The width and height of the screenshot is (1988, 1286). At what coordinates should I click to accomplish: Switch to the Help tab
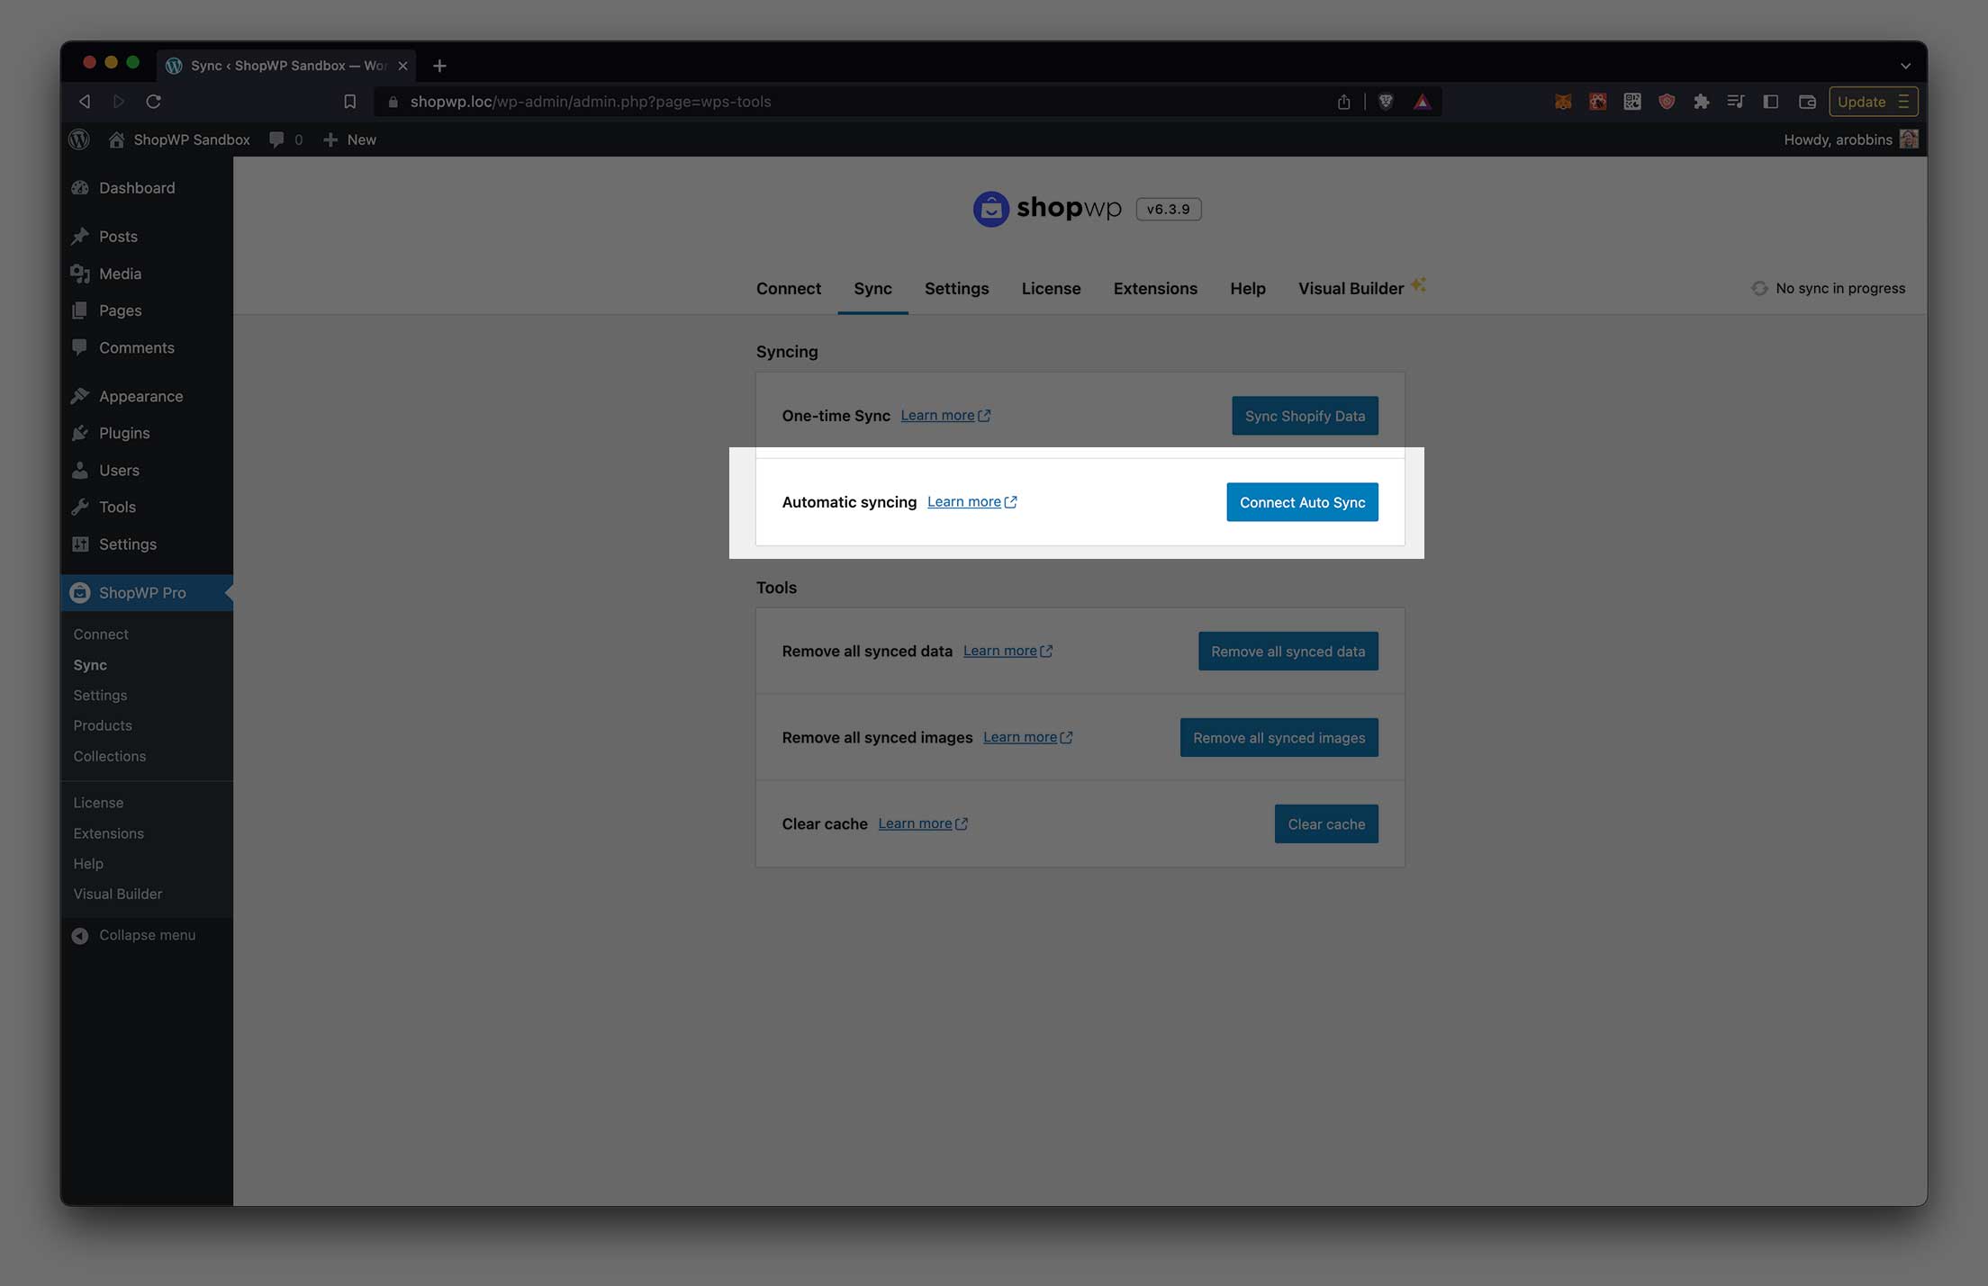[x=1248, y=289]
